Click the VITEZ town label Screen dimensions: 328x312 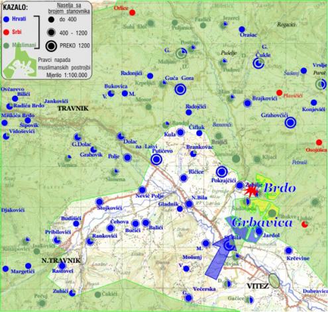click(x=258, y=286)
